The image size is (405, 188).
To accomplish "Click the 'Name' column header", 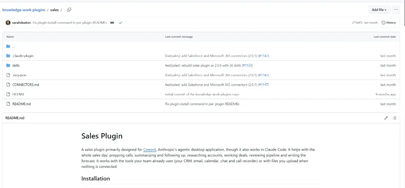I will (10, 37).
